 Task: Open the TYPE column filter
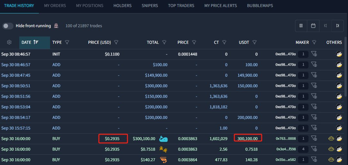pyautogui.click(x=67, y=42)
